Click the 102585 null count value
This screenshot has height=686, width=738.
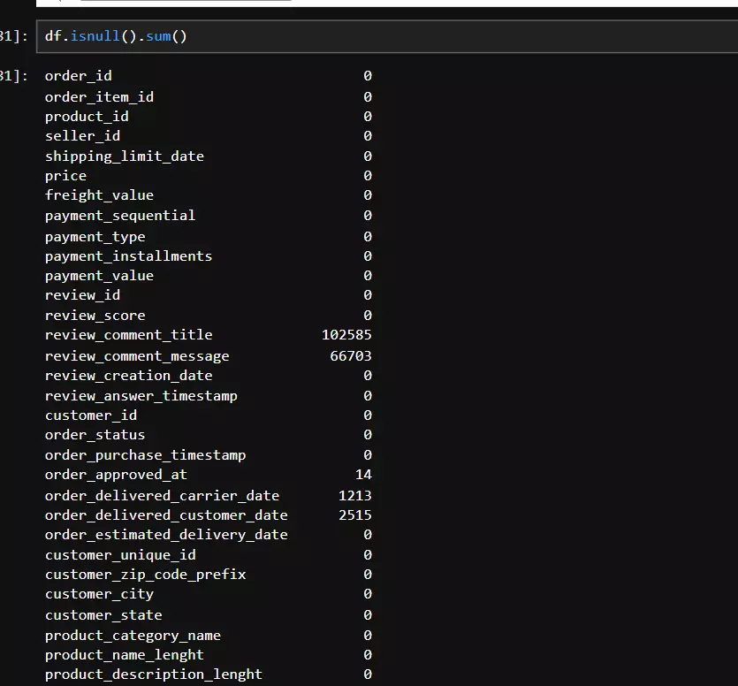(x=346, y=335)
